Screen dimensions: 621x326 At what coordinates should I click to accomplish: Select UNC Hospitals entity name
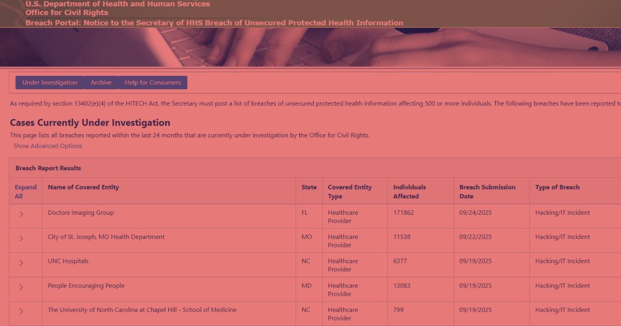pyautogui.click(x=68, y=261)
